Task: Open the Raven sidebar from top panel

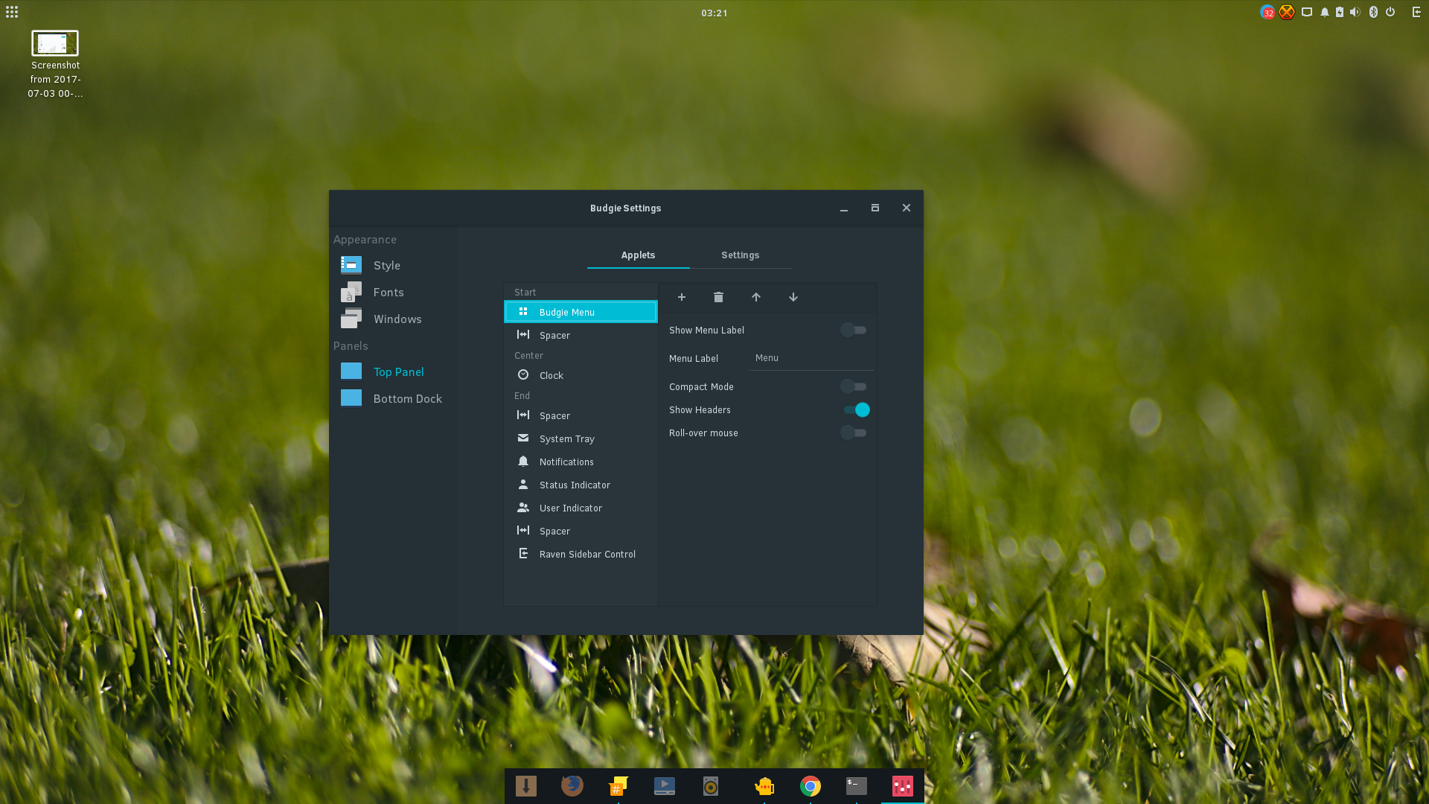Action: 1416,12
